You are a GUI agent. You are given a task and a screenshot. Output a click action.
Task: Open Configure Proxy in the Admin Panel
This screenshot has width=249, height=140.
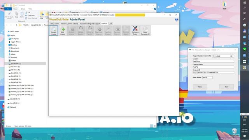[135, 30]
